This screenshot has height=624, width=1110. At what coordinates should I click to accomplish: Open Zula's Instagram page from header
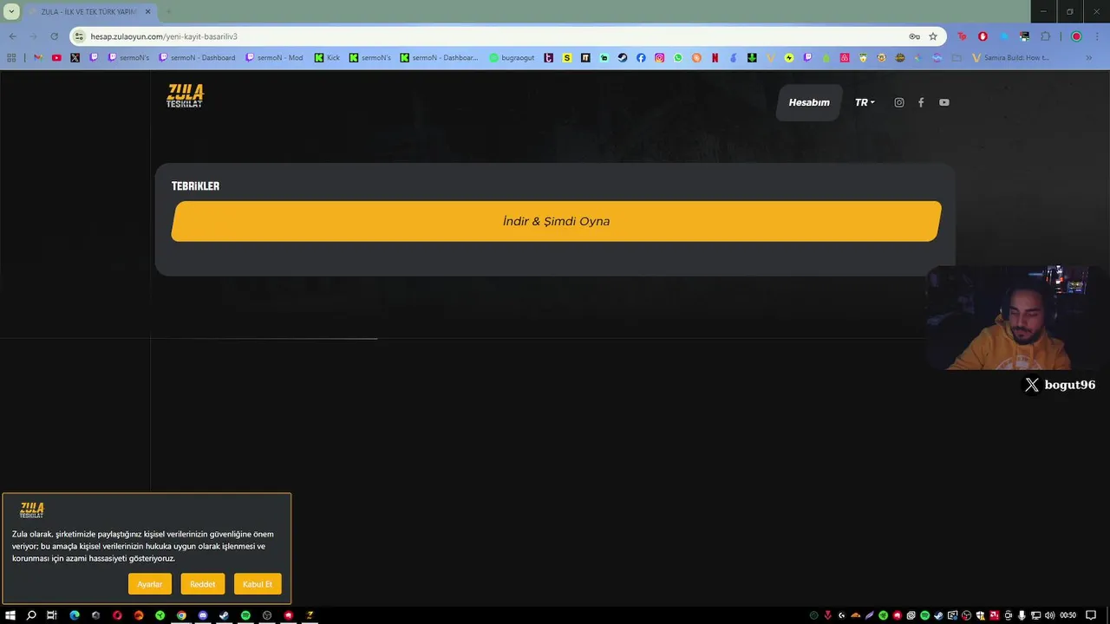[x=899, y=102]
